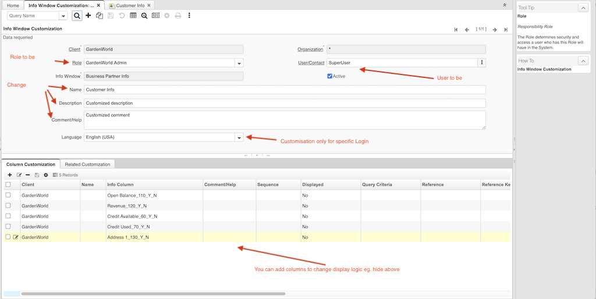Select all rows via header checkbox
596x299 pixels.
8,184
